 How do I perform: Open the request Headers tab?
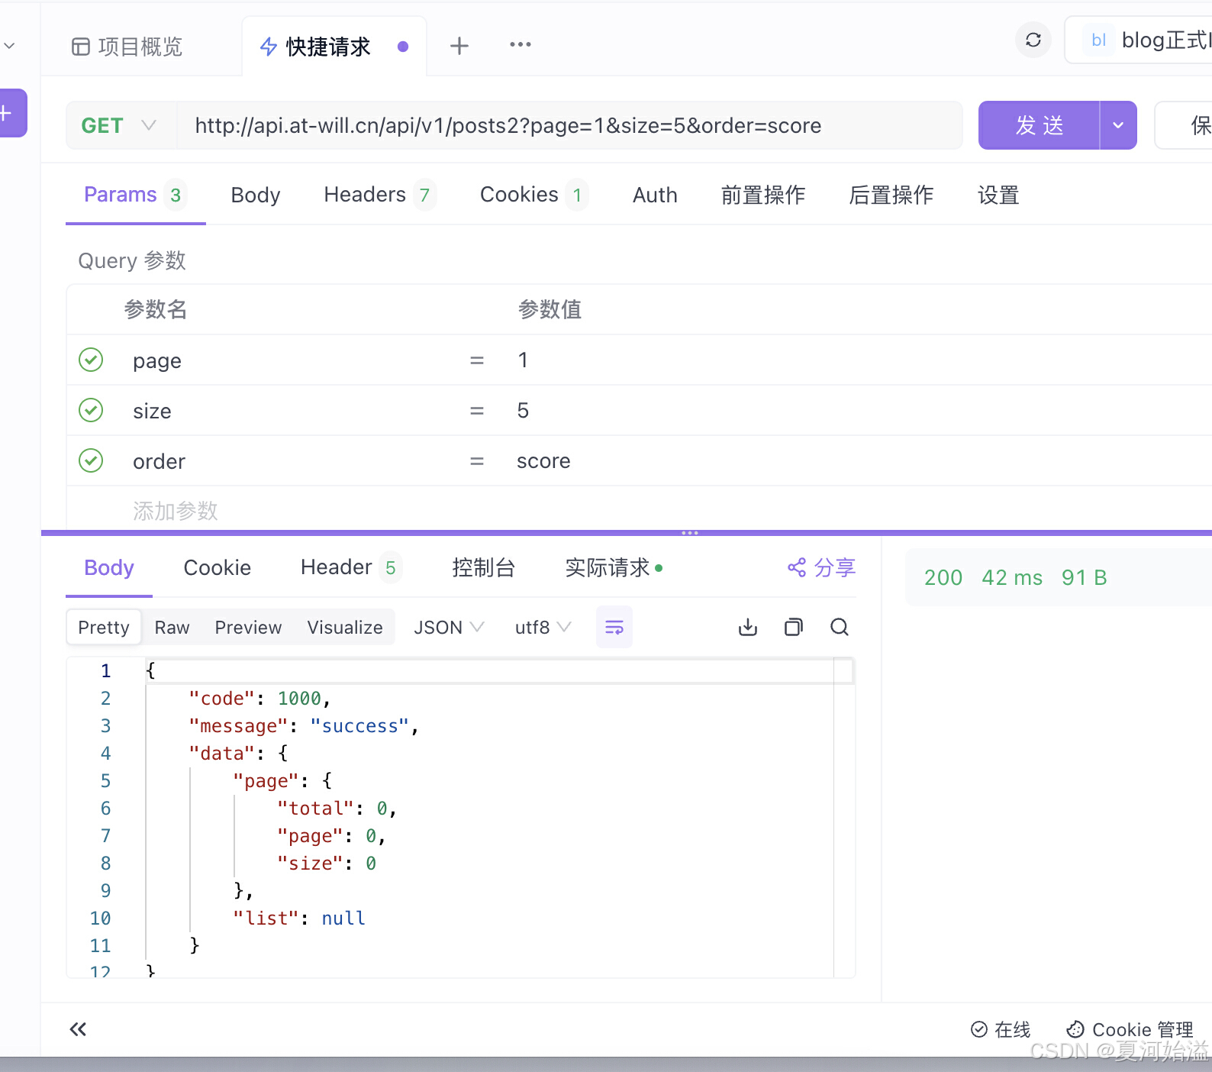pyautogui.click(x=379, y=195)
